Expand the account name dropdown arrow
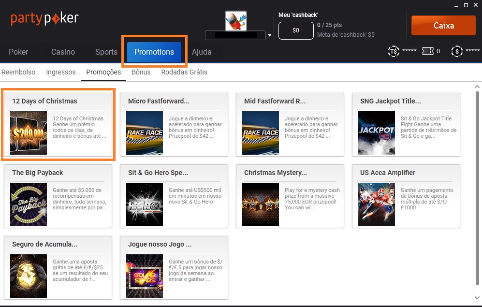The image size is (482, 307). [x=270, y=35]
